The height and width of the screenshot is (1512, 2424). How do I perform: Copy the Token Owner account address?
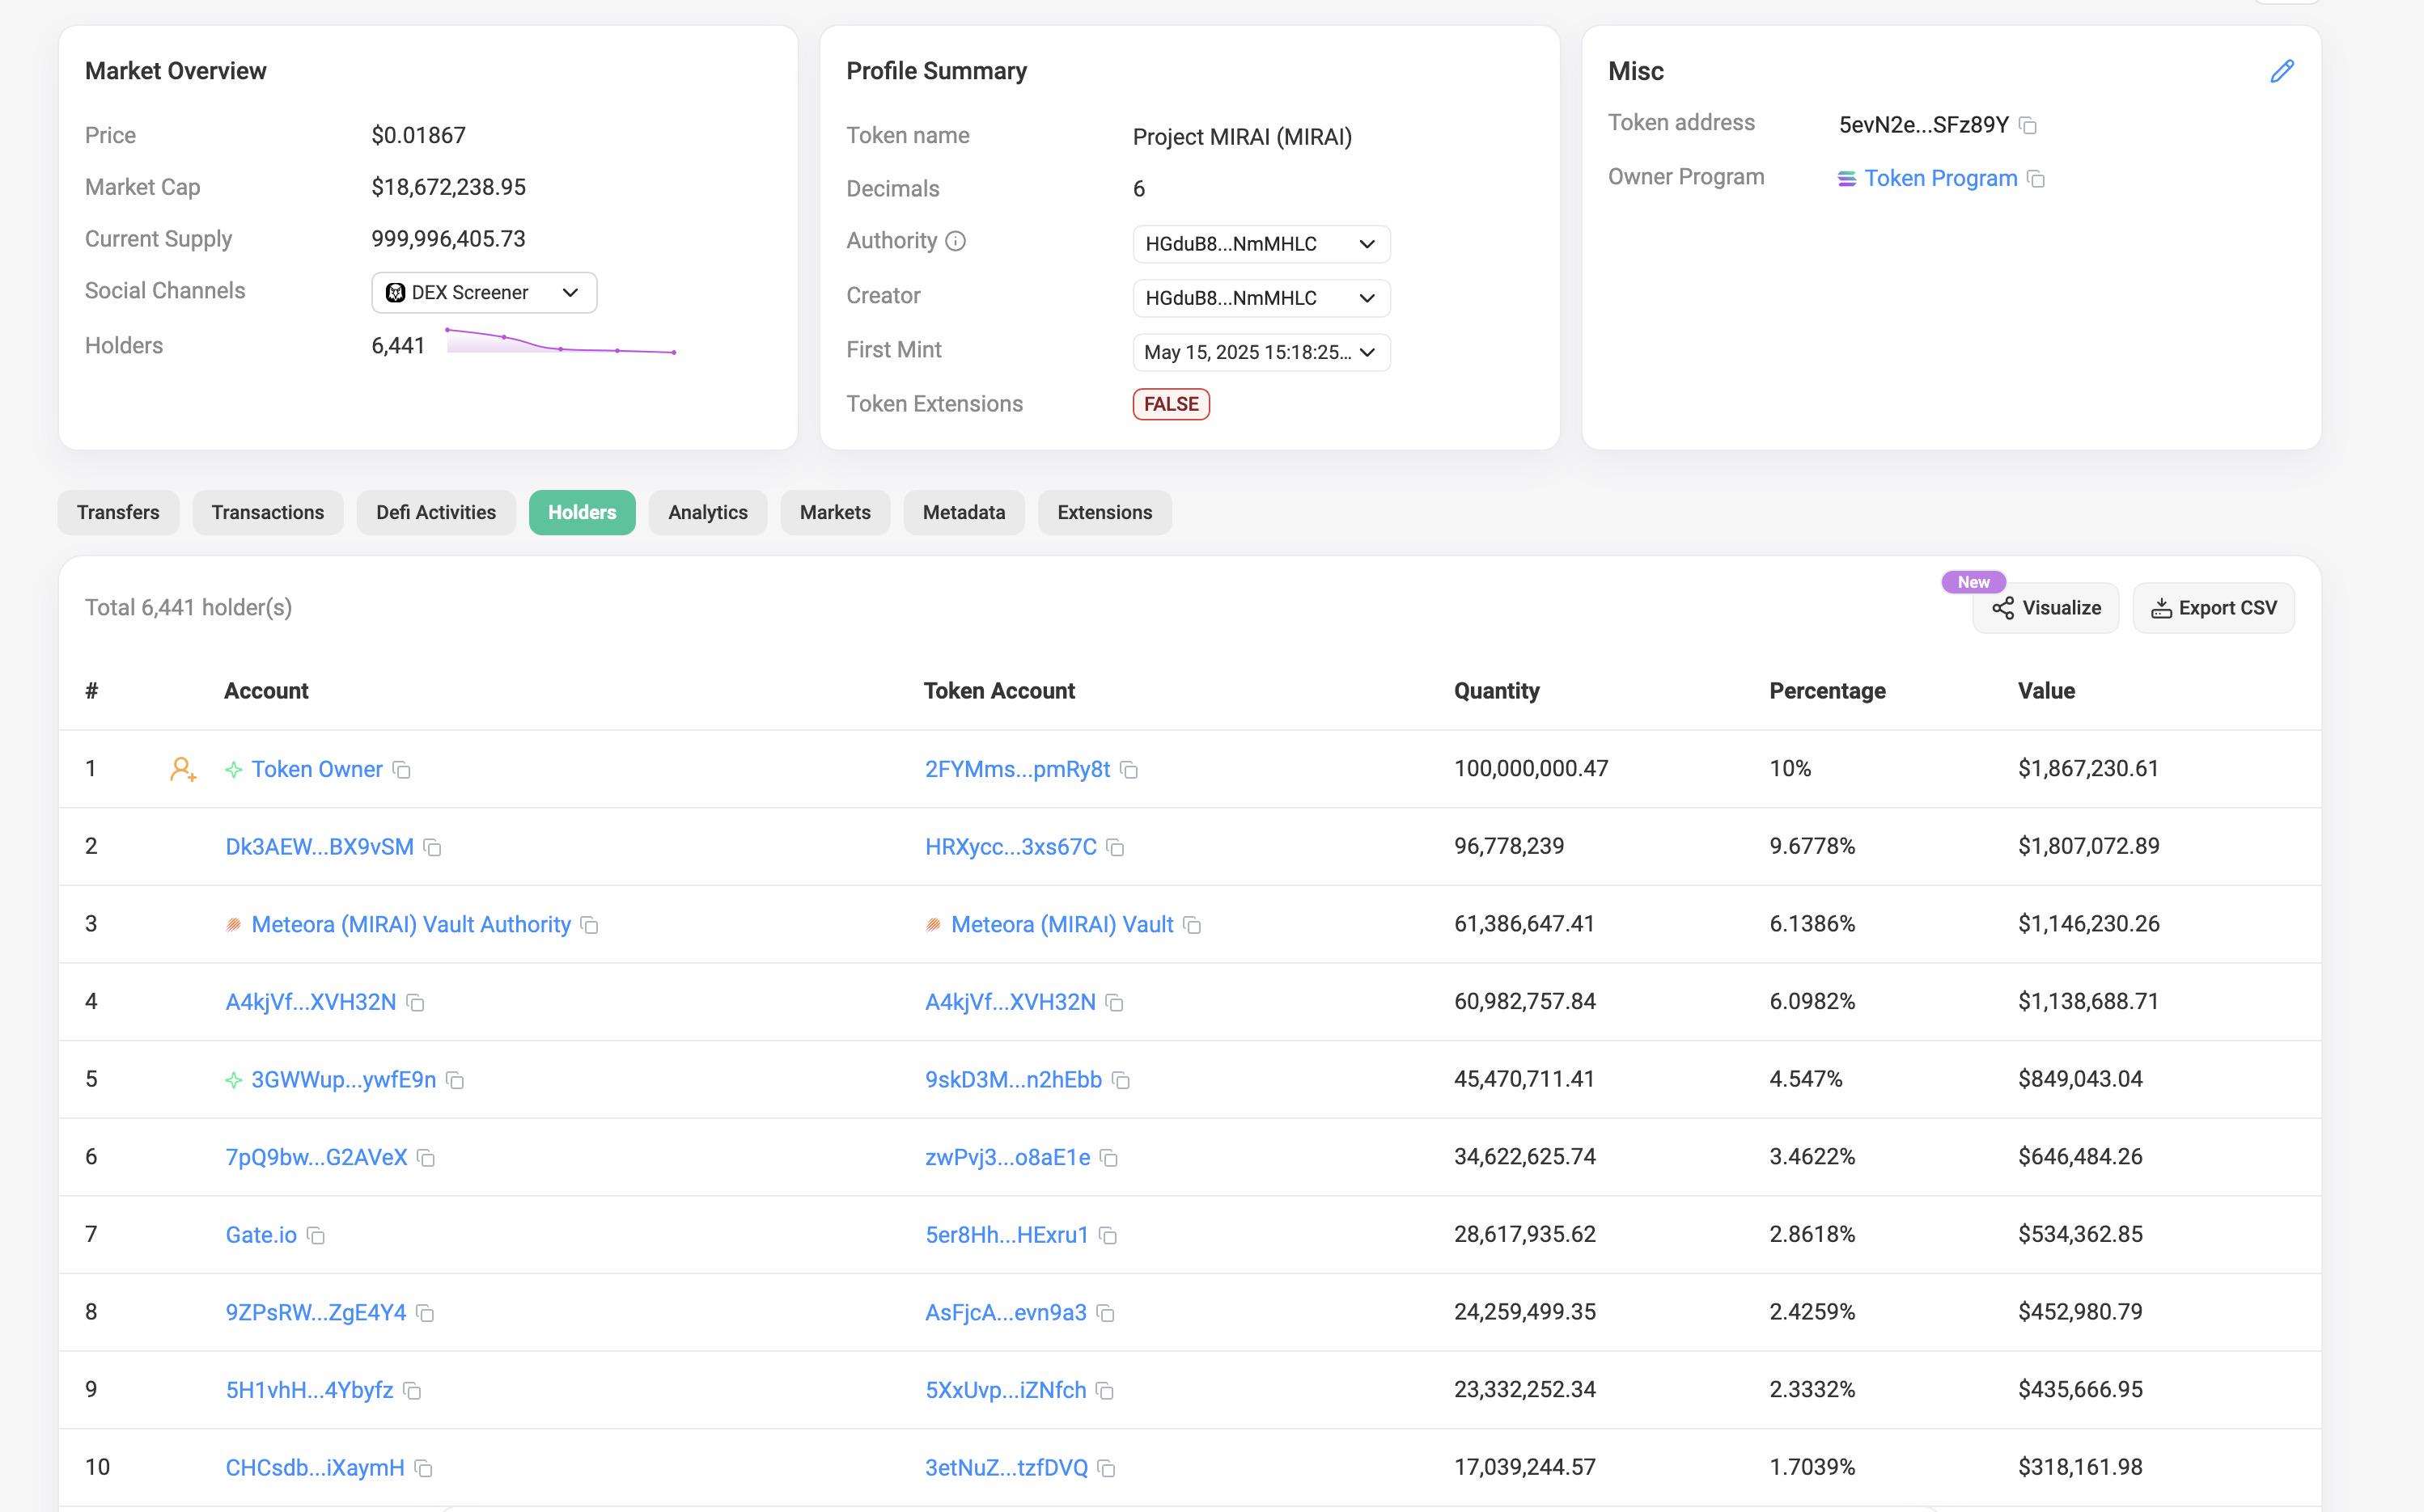tap(401, 770)
